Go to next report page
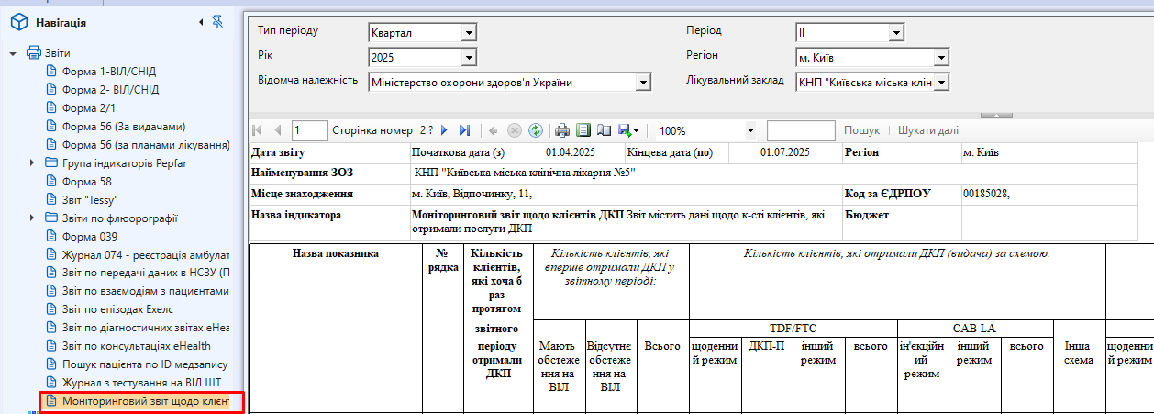The height and width of the screenshot is (414, 1154). pos(445,130)
